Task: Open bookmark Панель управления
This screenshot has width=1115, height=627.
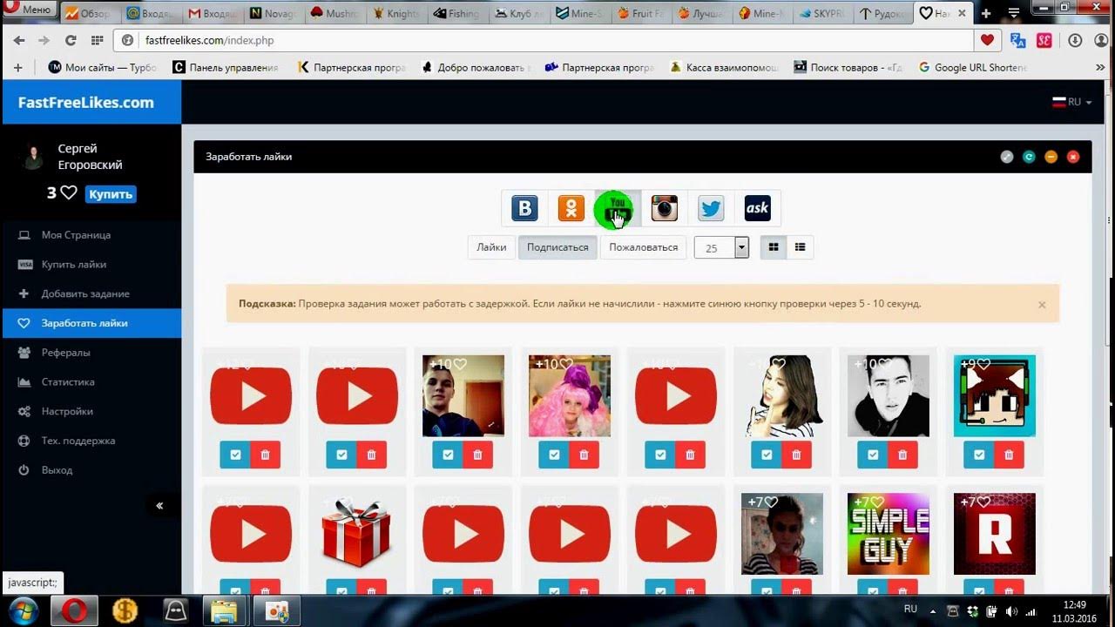Action: coord(226,67)
